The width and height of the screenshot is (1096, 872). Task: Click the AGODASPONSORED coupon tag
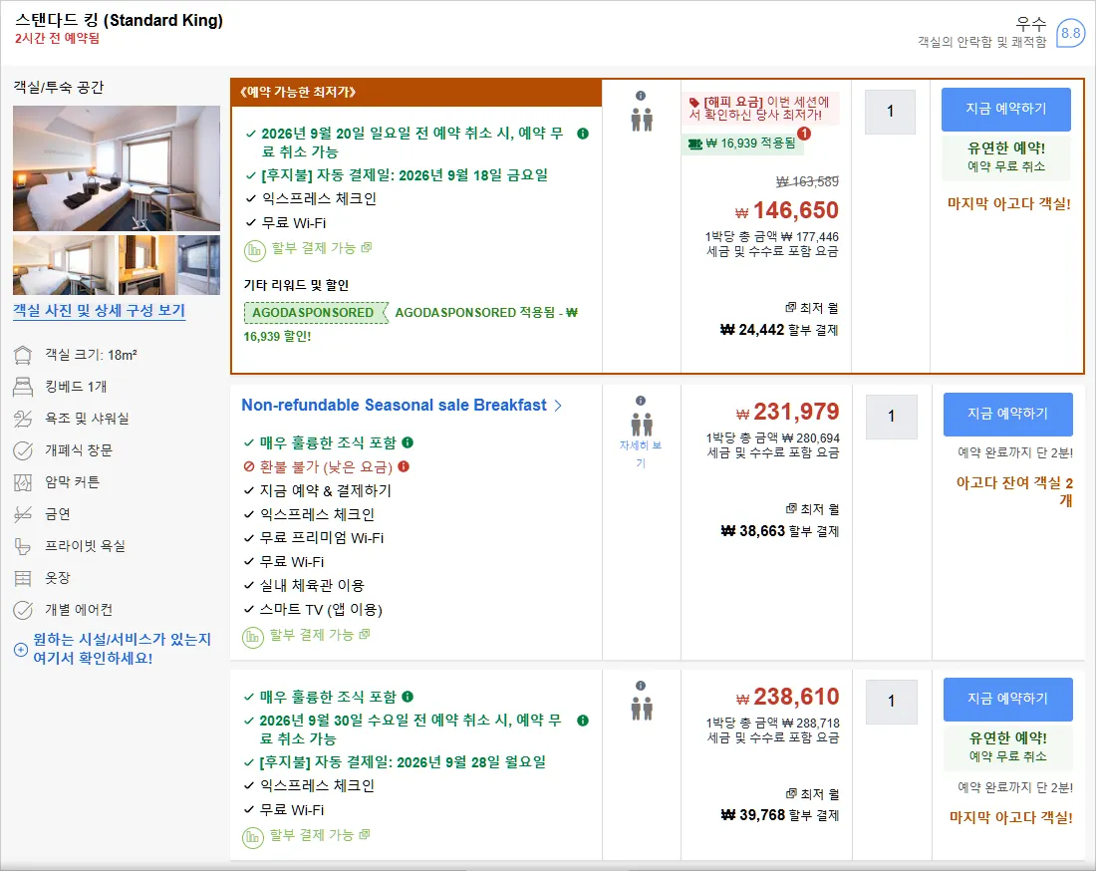click(315, 313)
